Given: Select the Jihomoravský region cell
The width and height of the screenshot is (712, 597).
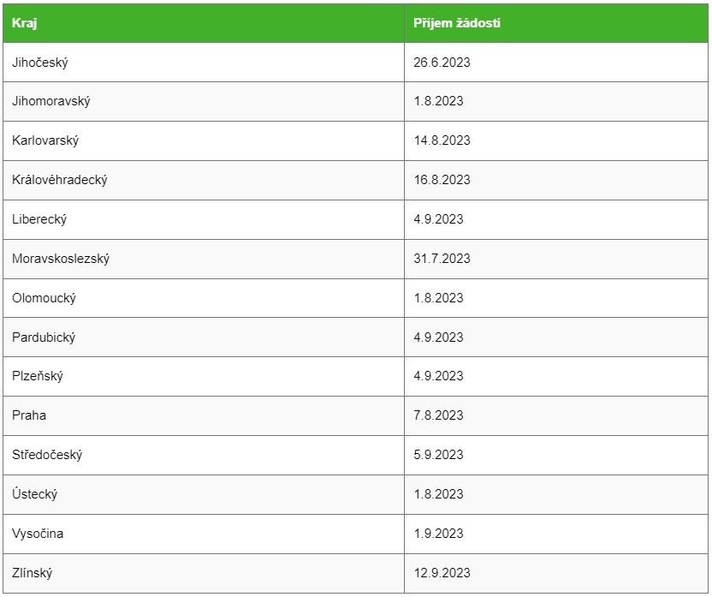Looking at the screenshot, I should (x=204, y=101).
